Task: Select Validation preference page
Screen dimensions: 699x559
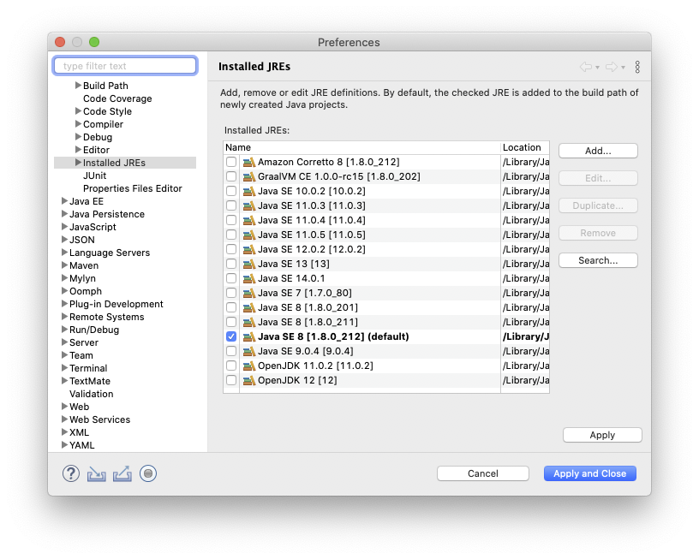Action: coord(91,394)
